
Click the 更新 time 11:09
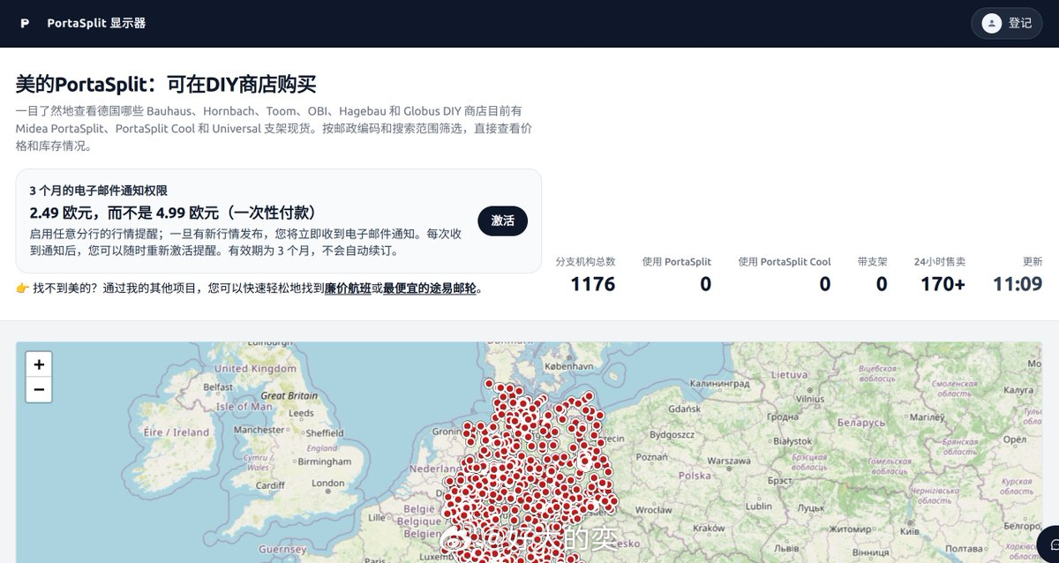[x=1018, y=283]
